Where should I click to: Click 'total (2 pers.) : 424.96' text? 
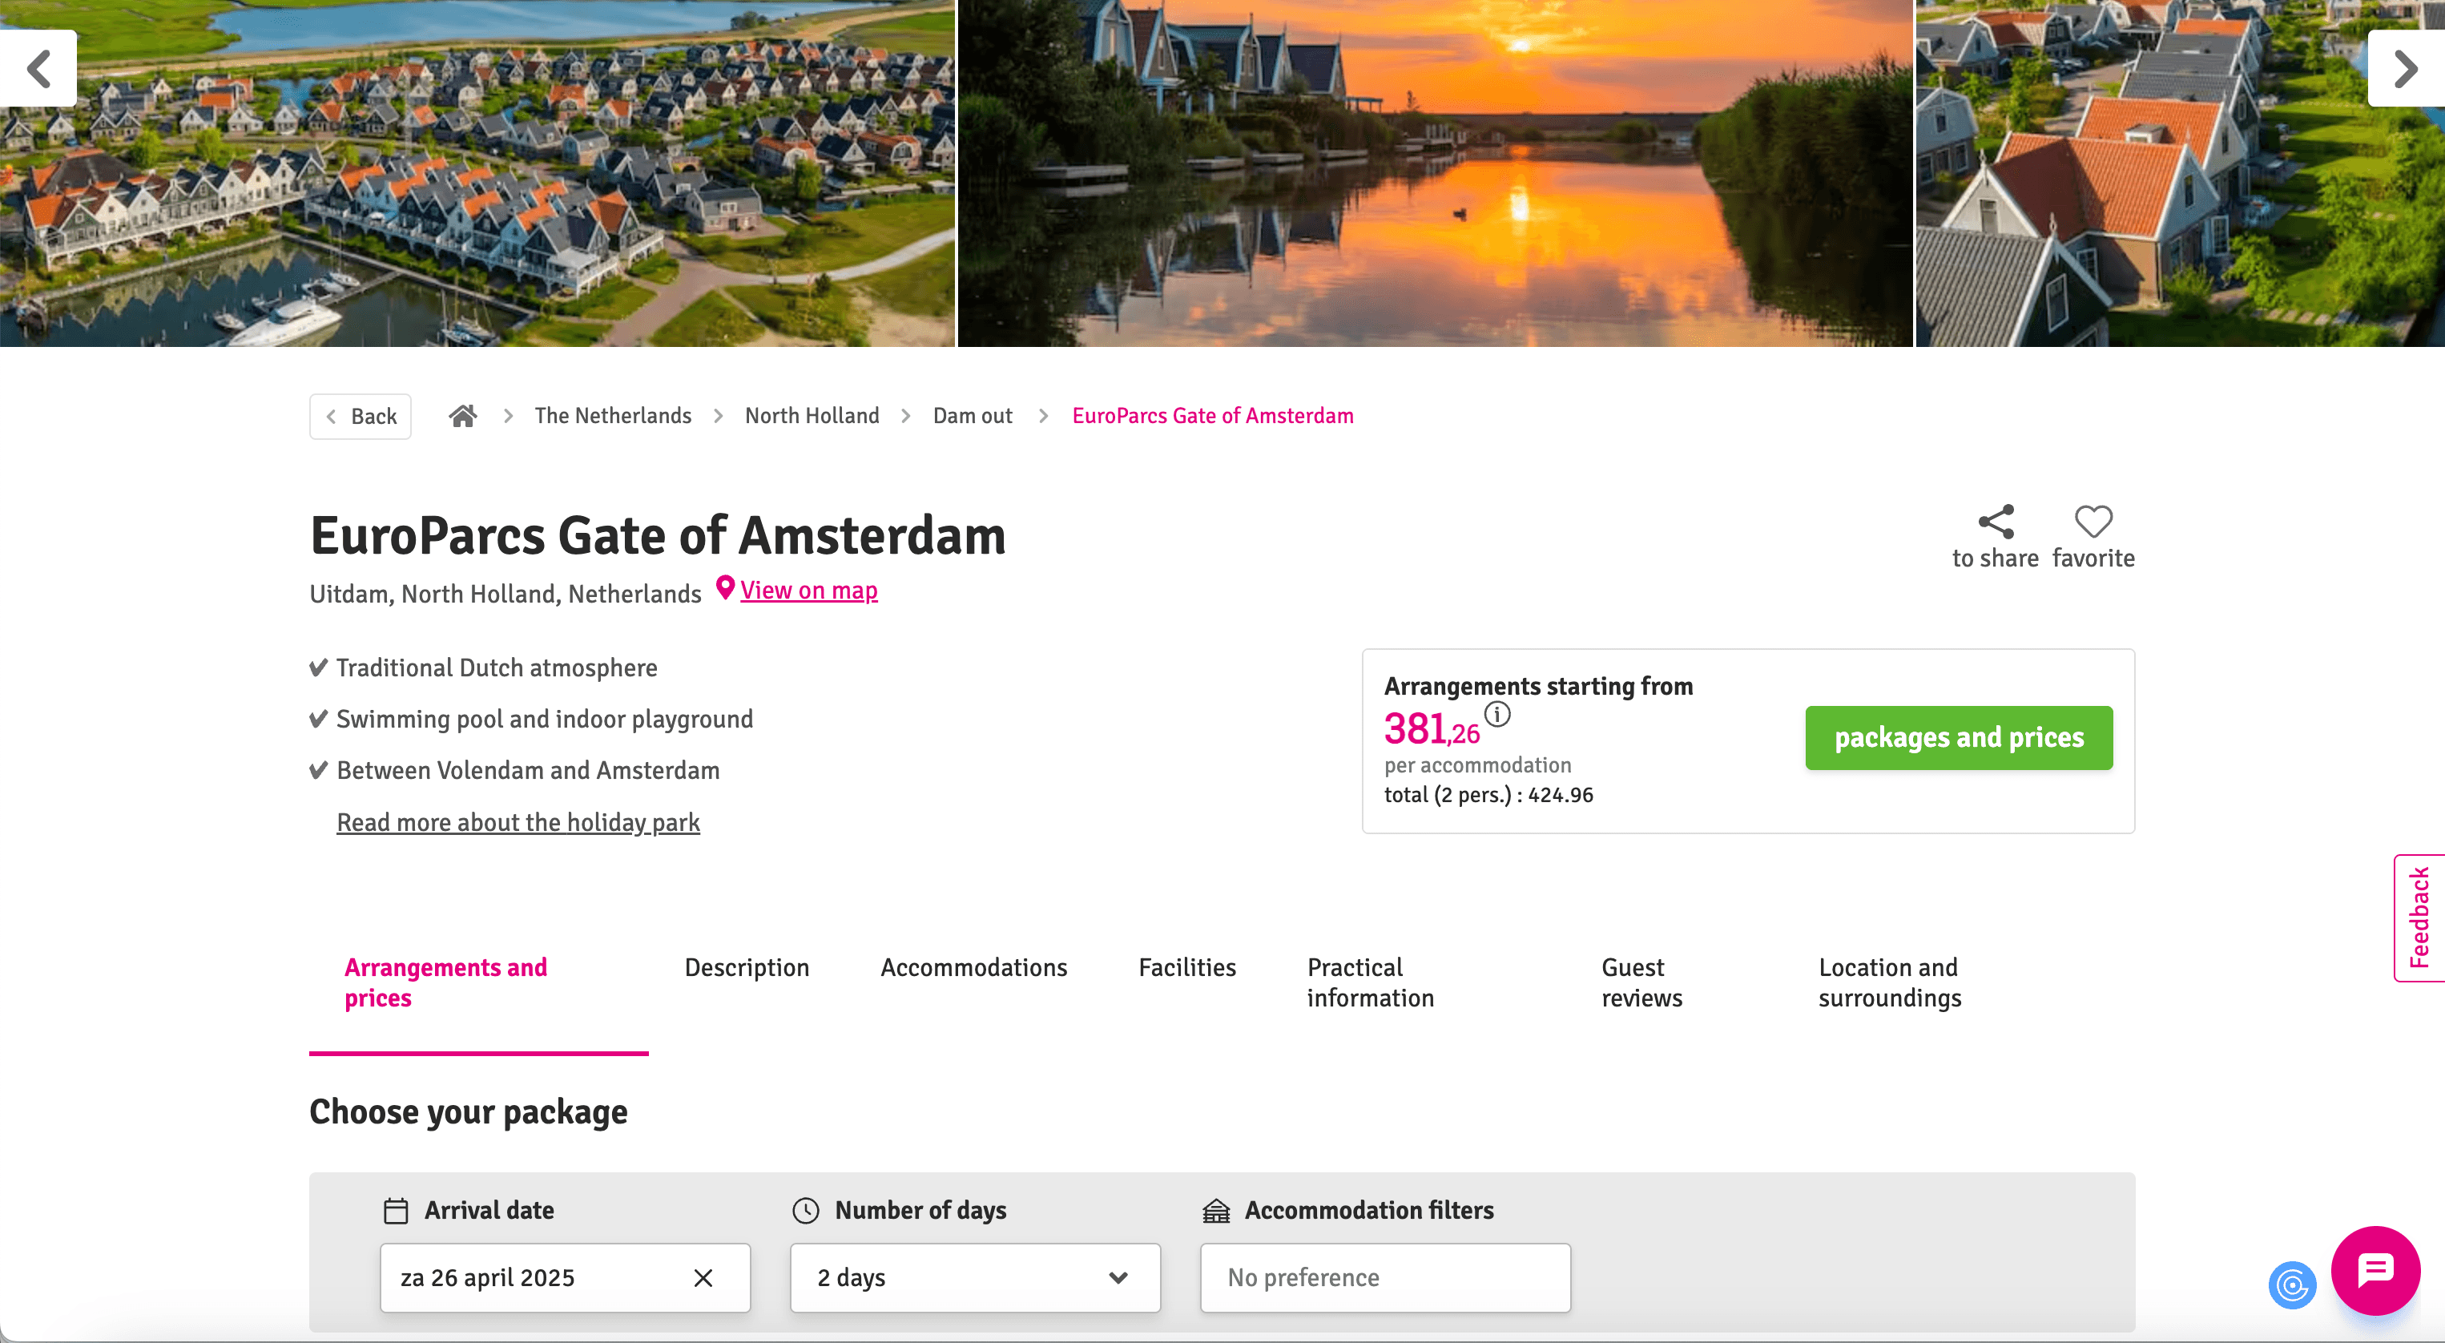(1488, 796)
